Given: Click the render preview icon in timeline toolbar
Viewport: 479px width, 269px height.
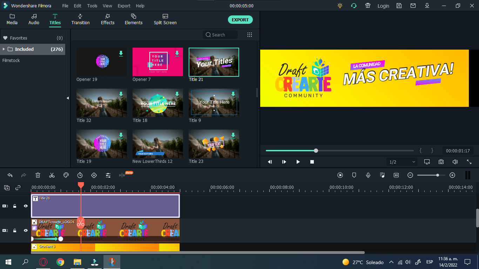Looking at the screenshot, I should pyautogui.click(x=340, y=175).
